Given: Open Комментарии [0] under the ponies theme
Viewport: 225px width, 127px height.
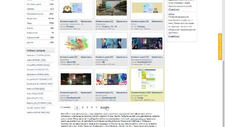Looking at the screenshot, I should click(x=104, y=92).
